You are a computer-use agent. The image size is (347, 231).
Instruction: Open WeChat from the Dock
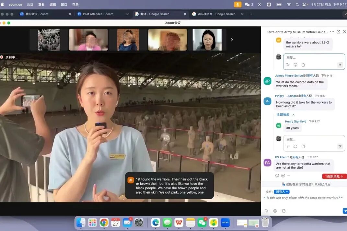pos(202,223)
